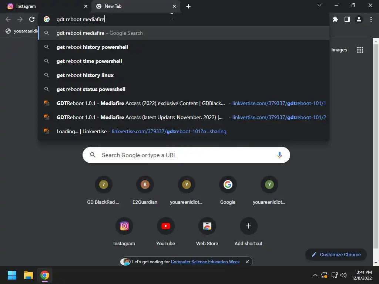Toggle the side panel icon
Screen dimensions: 379x284
coord(347,19)
